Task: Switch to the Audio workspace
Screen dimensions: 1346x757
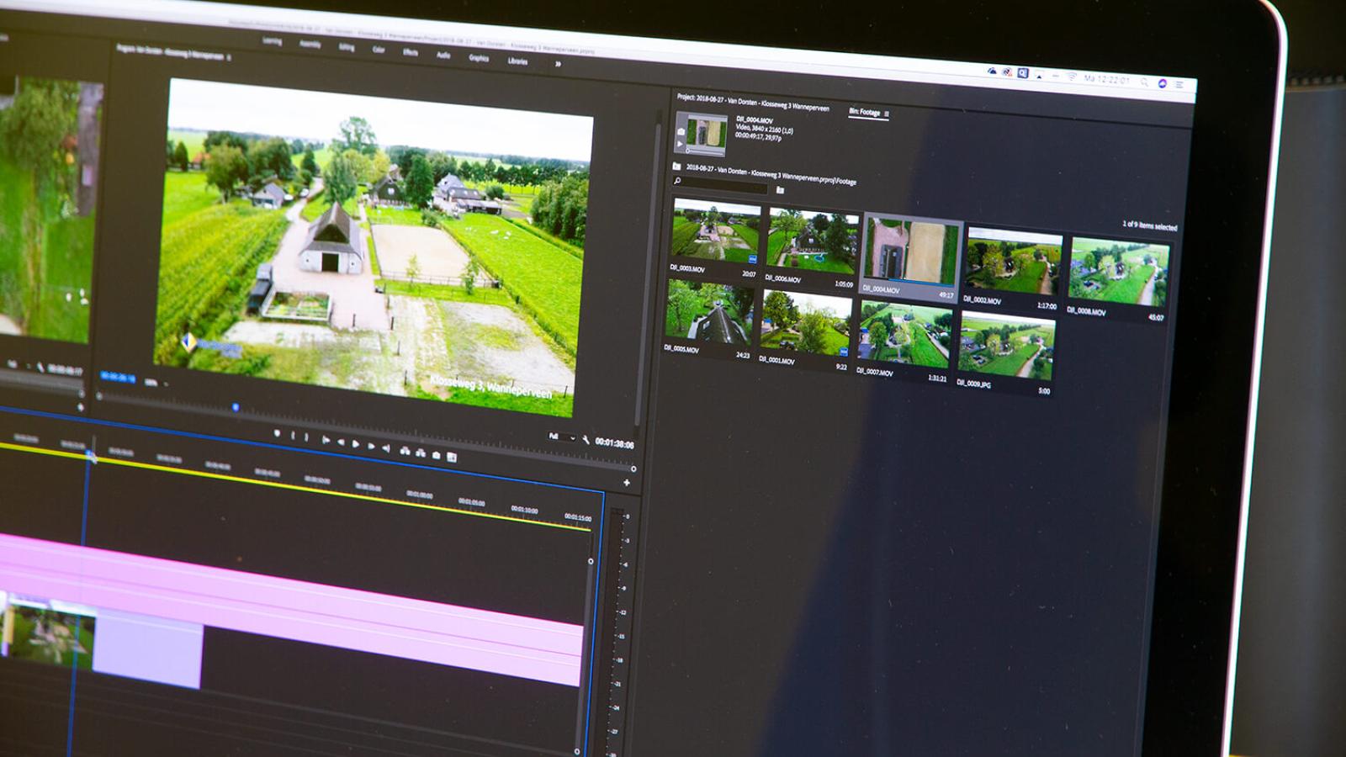Action: click(443, 55)
